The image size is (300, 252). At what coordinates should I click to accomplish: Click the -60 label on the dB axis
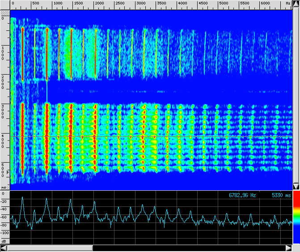[x=4, y=217]
